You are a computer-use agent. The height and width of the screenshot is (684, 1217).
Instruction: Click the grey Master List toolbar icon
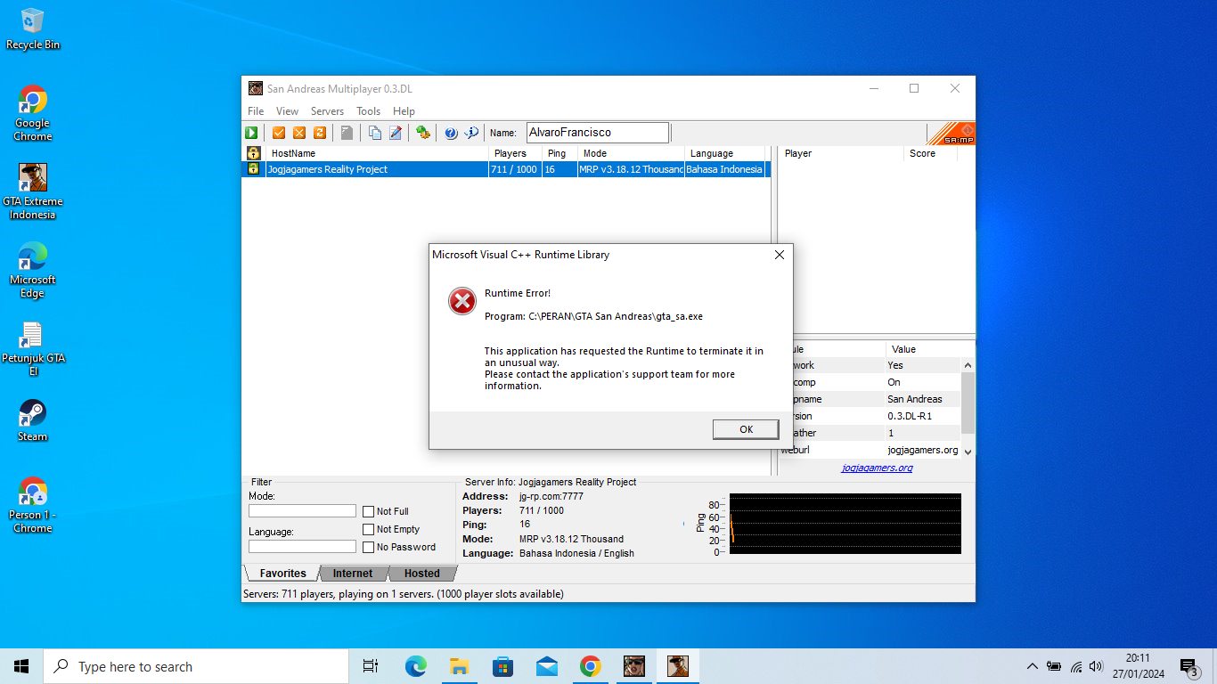tap(347, 133)
